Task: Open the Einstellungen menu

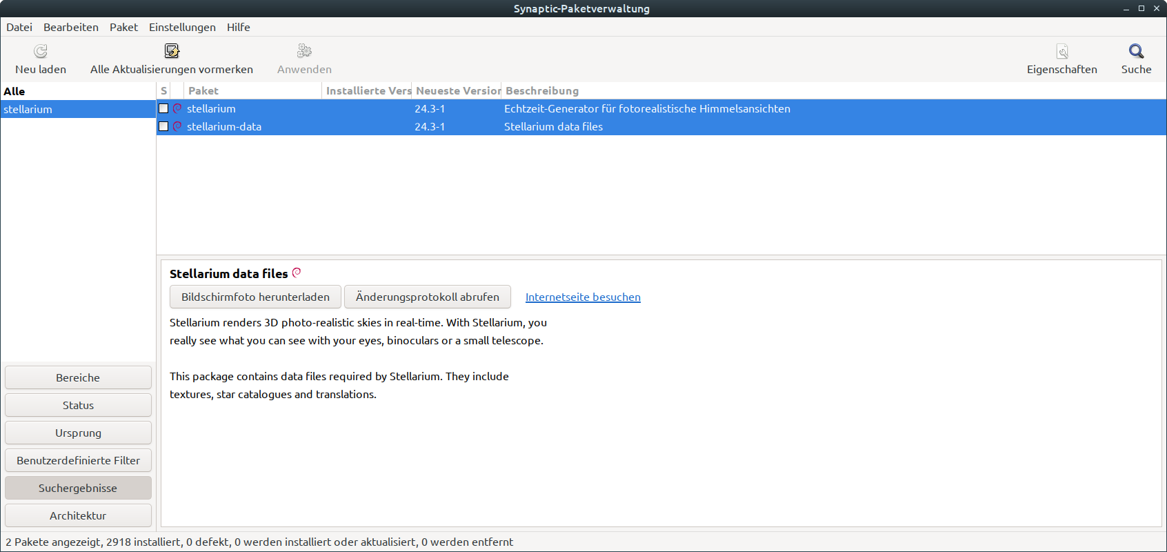Action: (182, 27)
